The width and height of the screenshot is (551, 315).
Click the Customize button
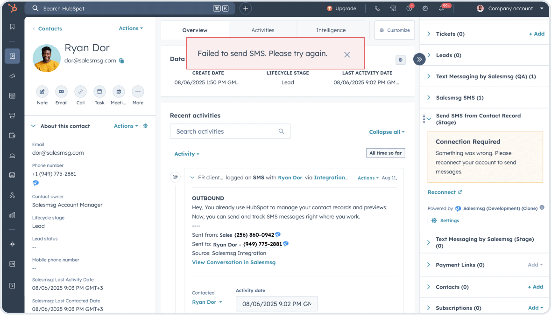pos(395,30)
